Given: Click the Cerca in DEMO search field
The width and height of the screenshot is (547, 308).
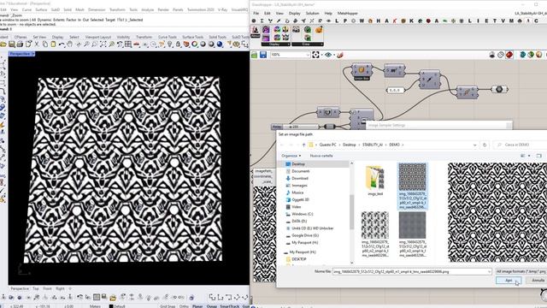Looking at the screenshot, I should pos(520,145).
